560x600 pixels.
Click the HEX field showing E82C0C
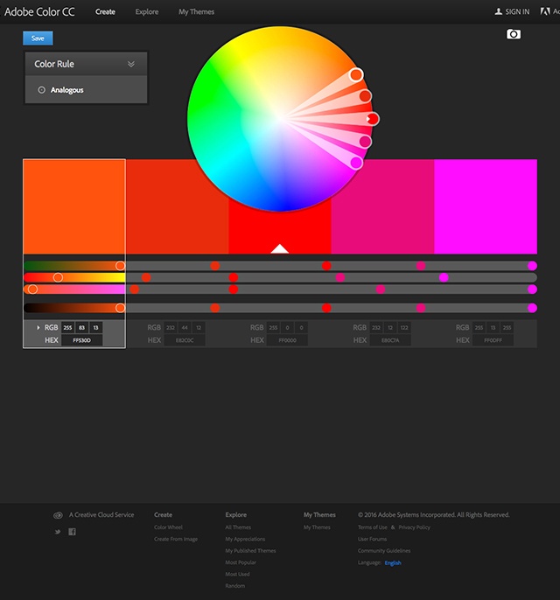pyautogui.click(x=185, y=340)
